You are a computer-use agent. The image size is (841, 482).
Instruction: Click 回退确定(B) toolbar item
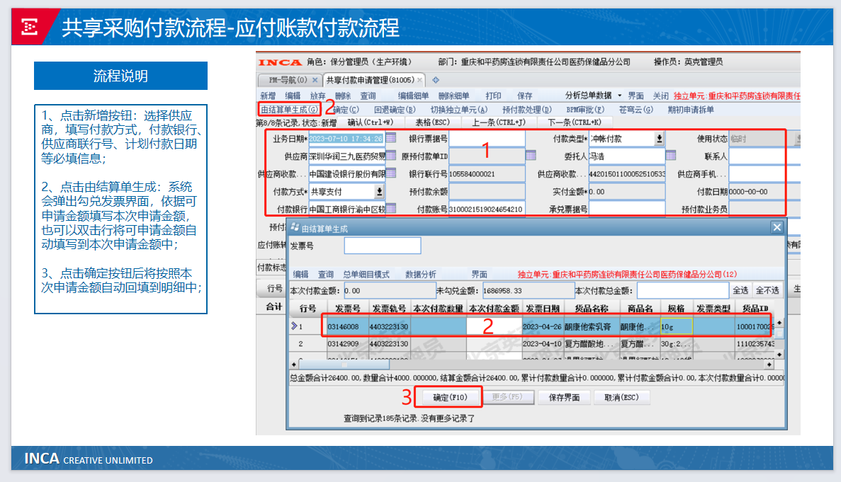point(395,109)
